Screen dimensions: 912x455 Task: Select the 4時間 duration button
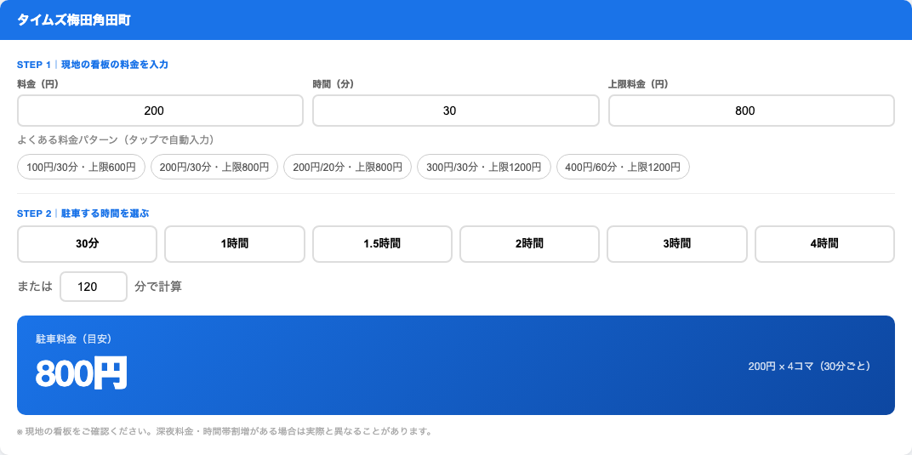pyautogui.click(x=824, y=244)
